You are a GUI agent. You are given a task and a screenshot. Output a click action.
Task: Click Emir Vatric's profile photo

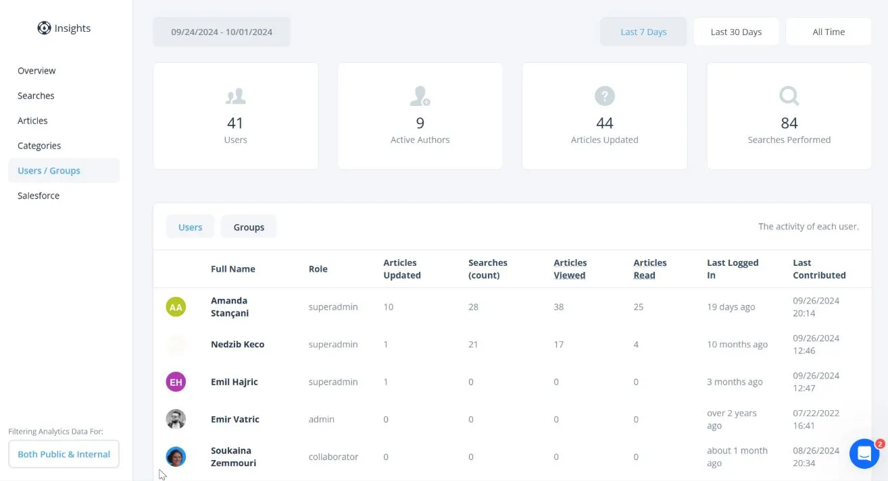click(176, 419)
